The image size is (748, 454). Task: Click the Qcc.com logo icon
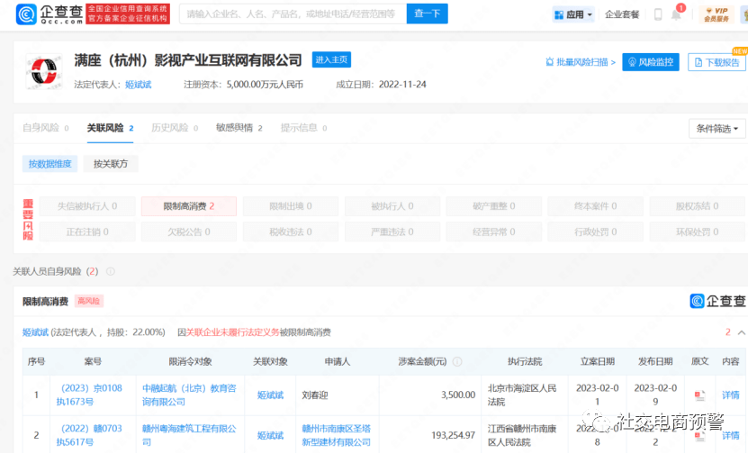coord(26,14)
